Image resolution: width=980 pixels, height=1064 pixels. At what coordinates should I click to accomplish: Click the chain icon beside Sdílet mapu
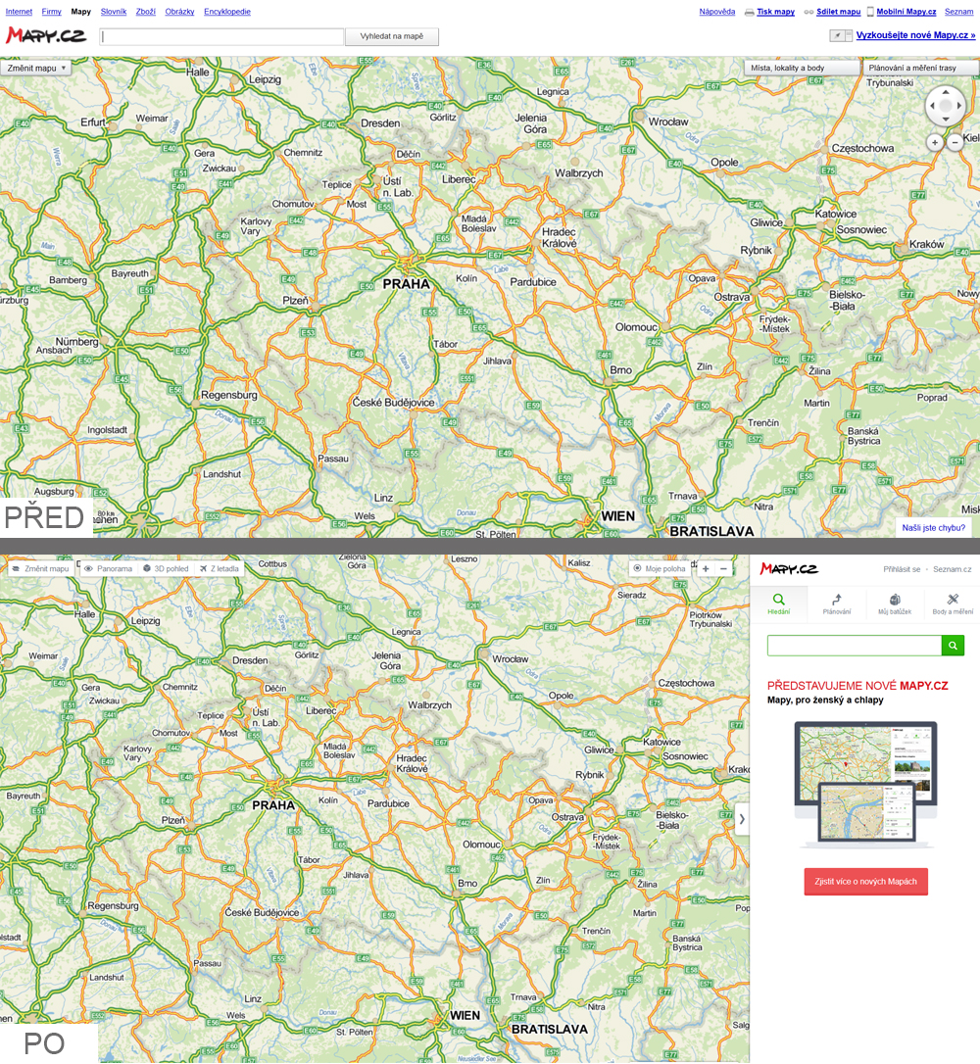coord(808,12)
